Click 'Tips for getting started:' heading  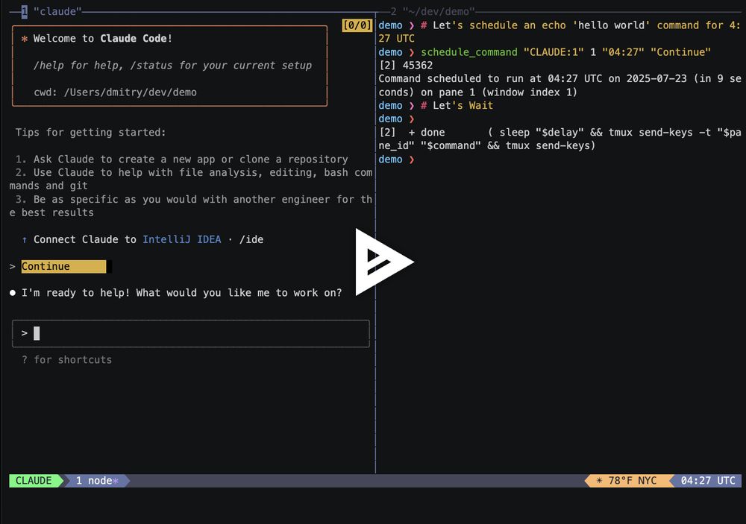(x=90, y=132)
